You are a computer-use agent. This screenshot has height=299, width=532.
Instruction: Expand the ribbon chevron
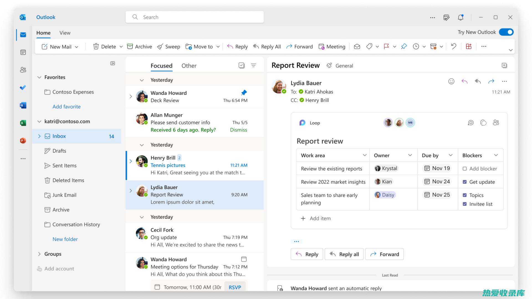tap(510, 50)
